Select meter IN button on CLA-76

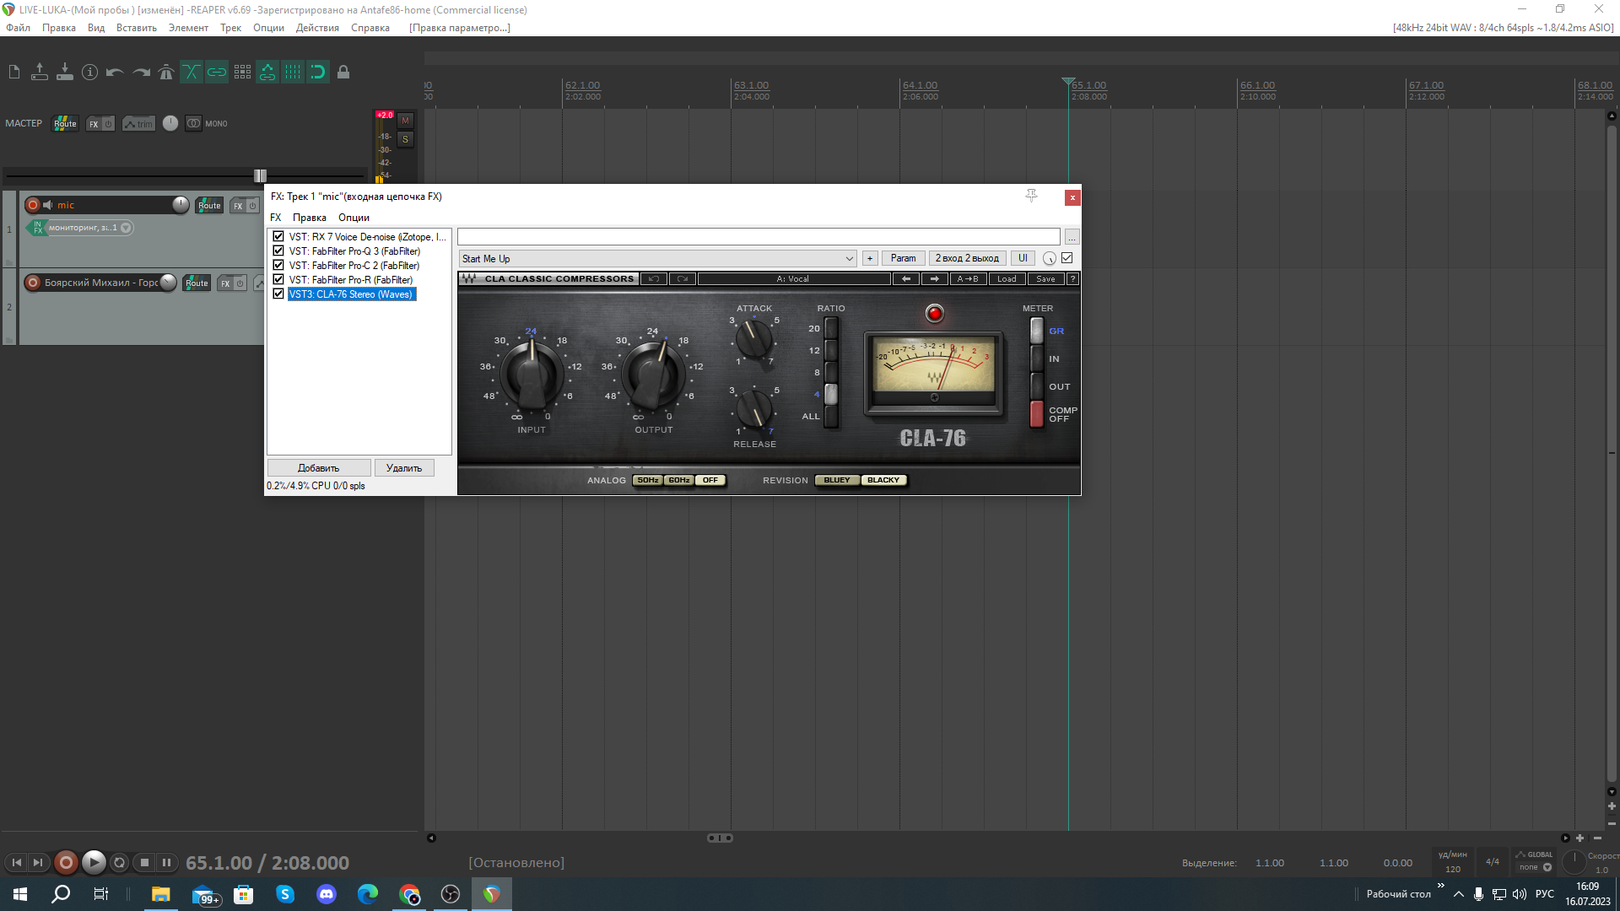pyautogui.click(x=1037, y=358)
